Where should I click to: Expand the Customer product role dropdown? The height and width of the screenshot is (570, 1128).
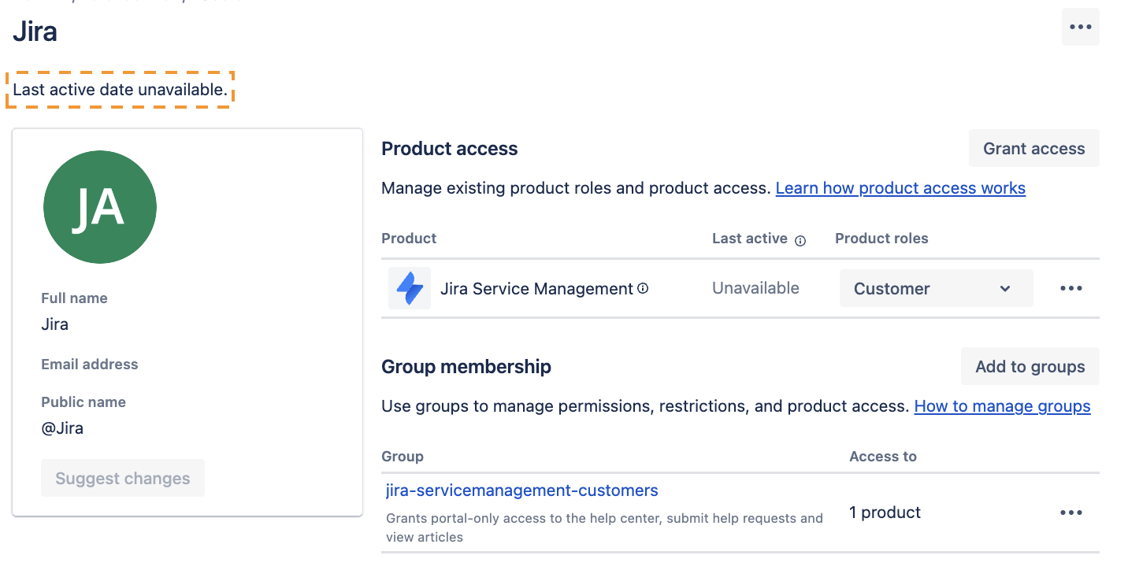936,288
